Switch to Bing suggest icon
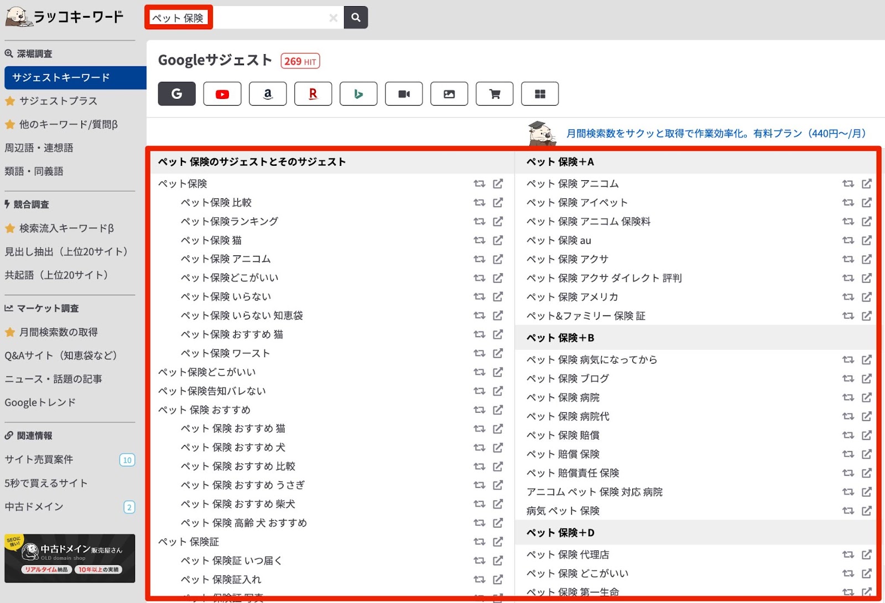 coord(358,94)
